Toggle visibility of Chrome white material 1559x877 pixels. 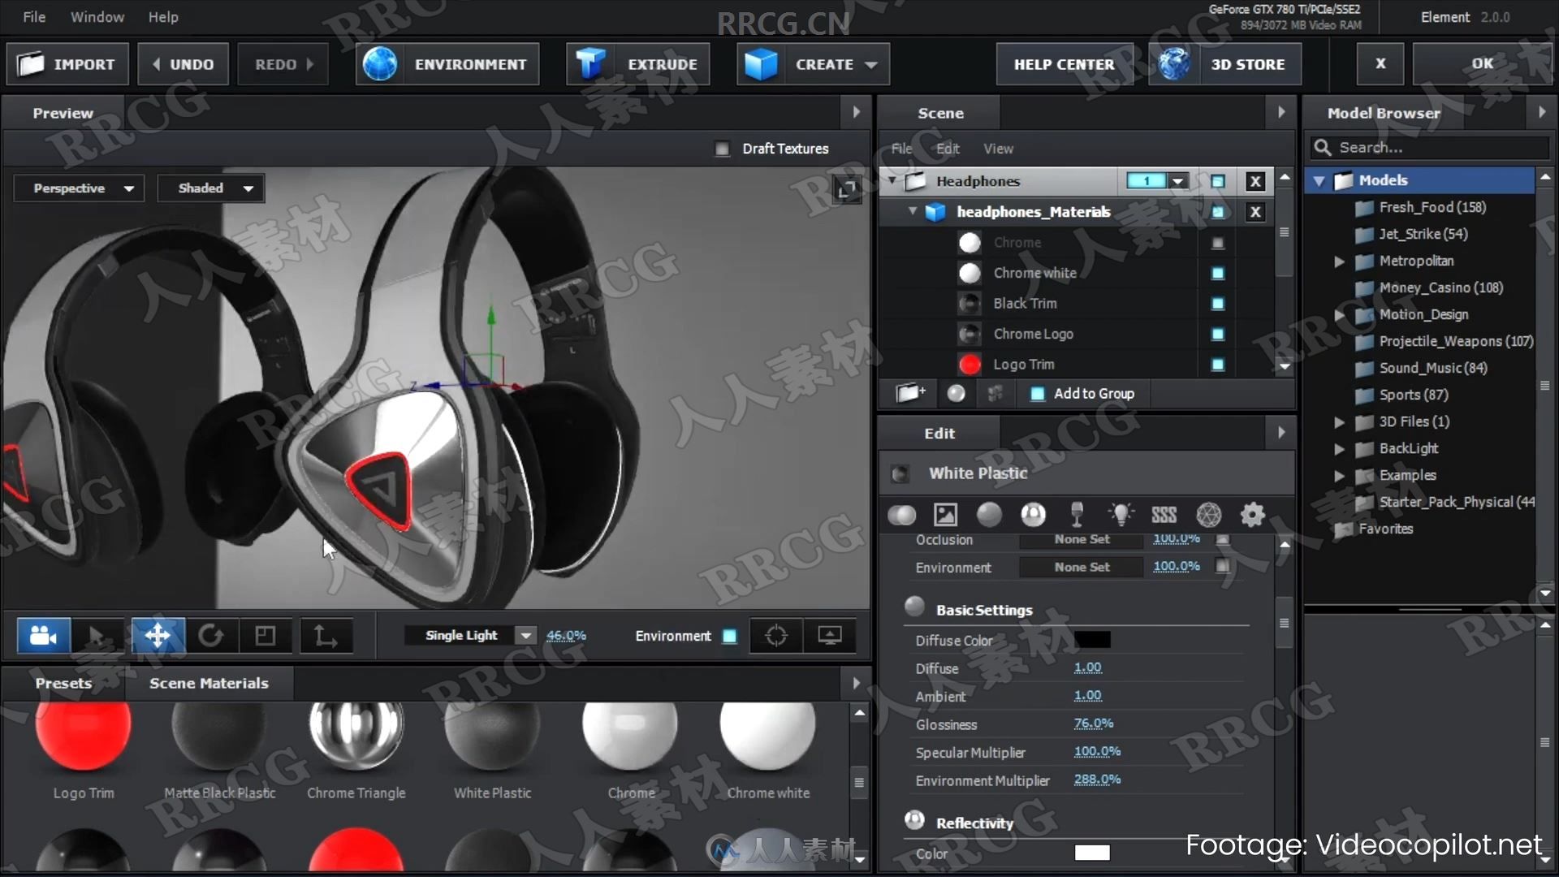point(1218,273)
